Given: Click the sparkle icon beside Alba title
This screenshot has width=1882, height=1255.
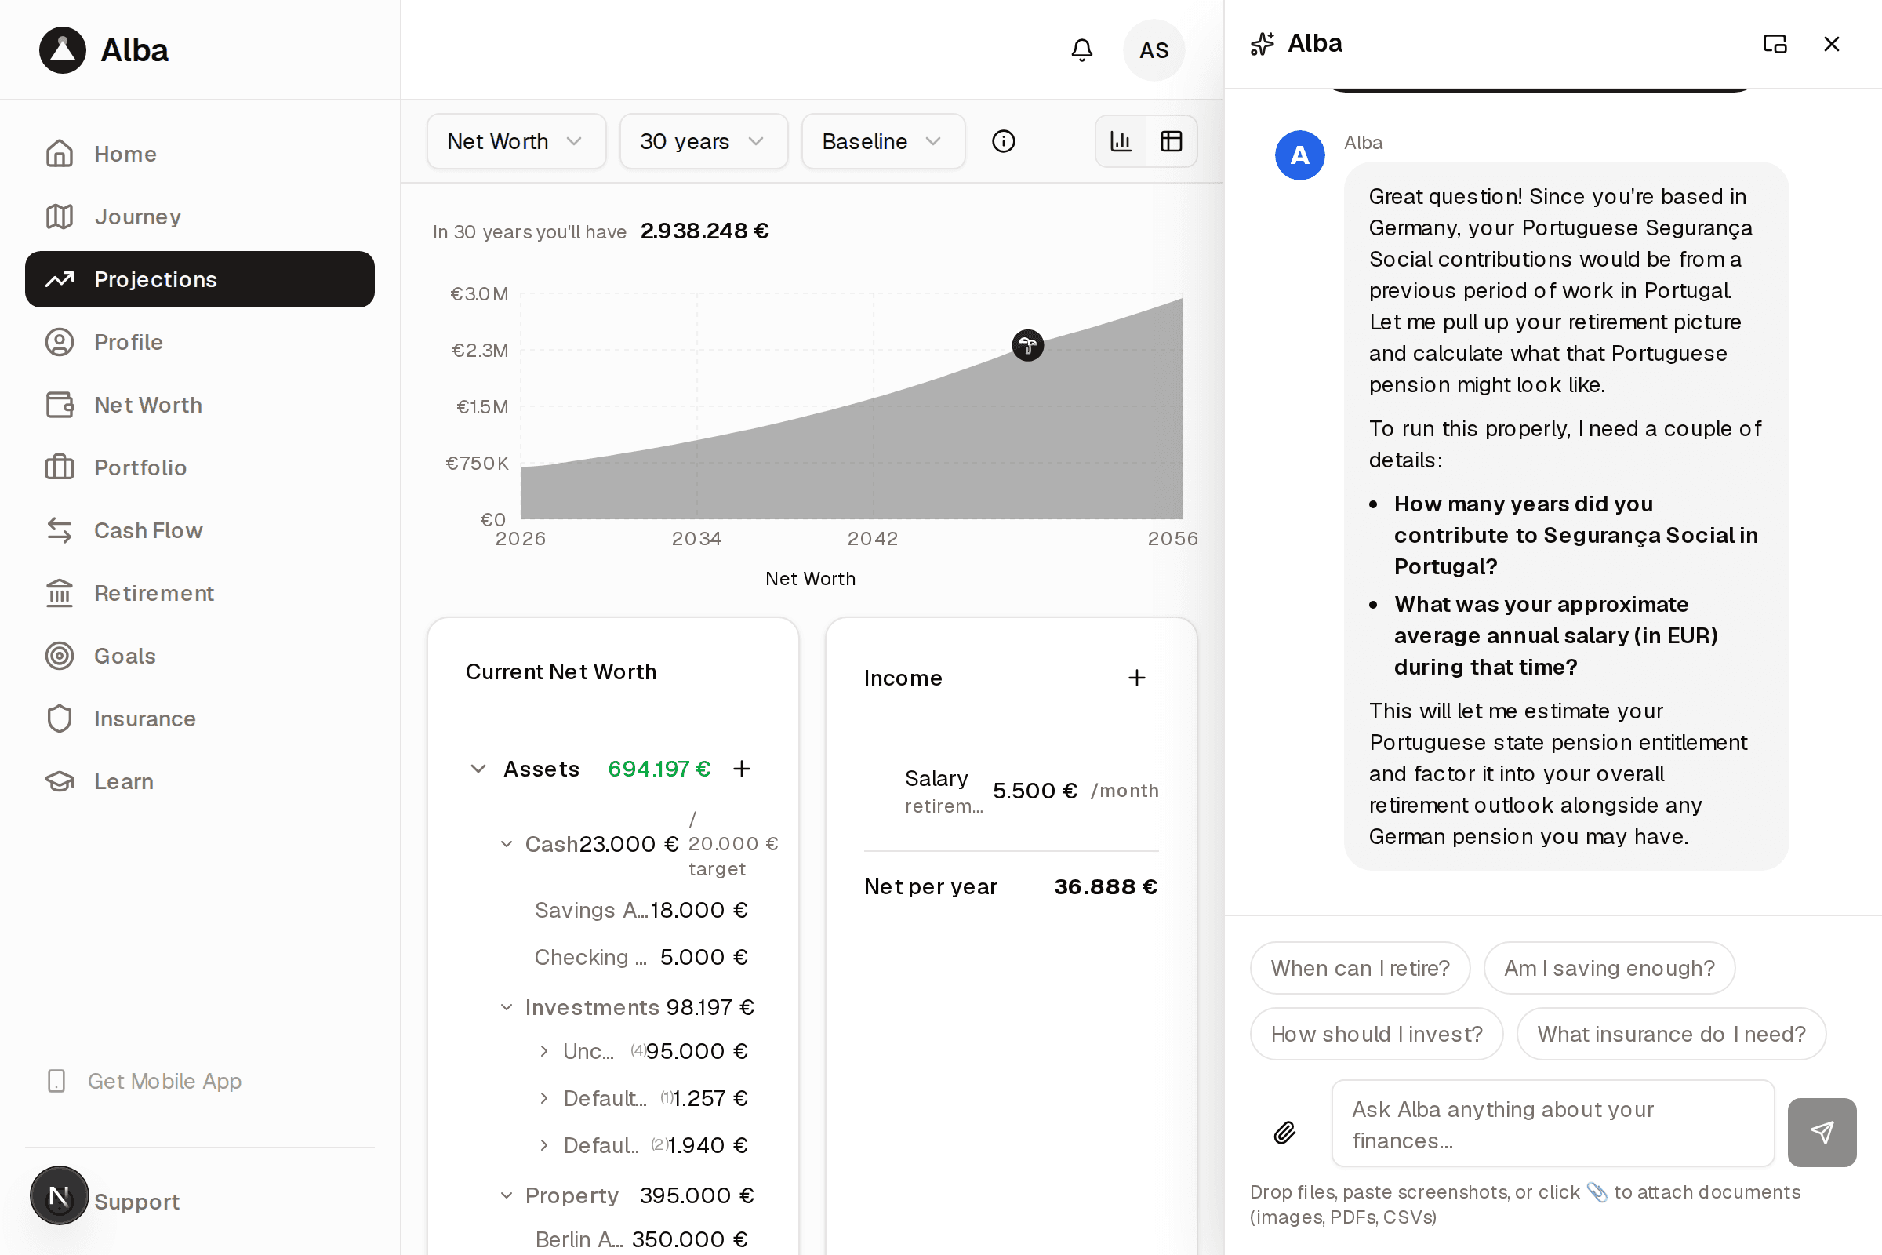Looking at the screenshot, I should (1263, 44).
